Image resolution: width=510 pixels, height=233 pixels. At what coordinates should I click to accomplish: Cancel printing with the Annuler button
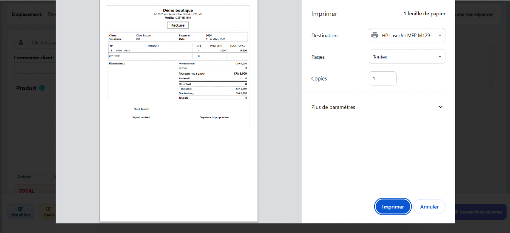(x=429, y=207)
